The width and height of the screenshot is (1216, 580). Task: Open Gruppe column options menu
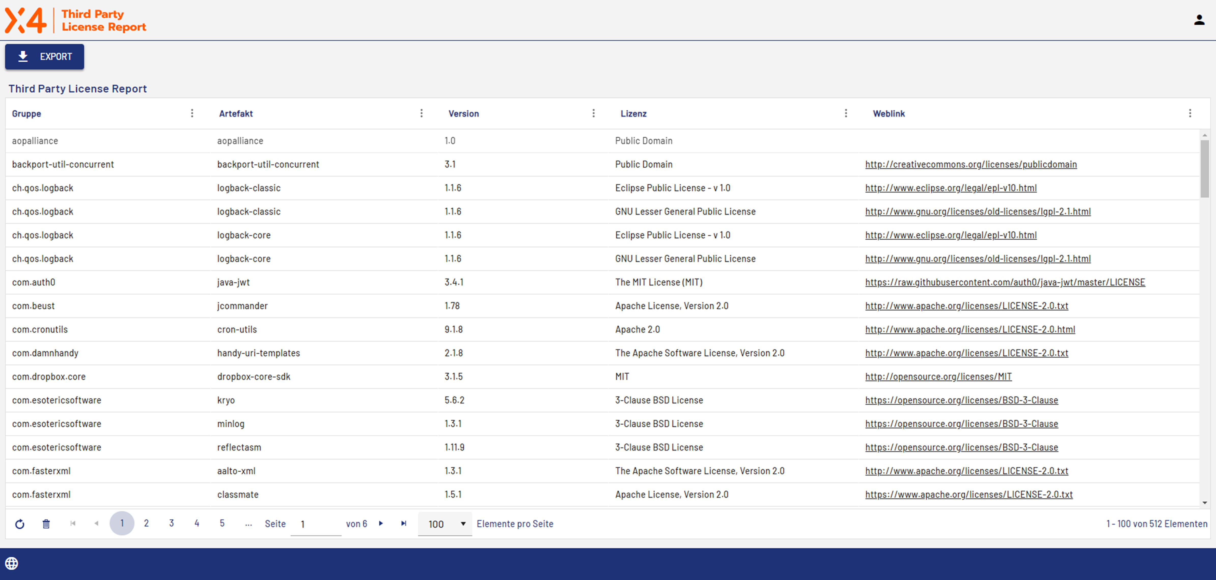click(192, 113)
